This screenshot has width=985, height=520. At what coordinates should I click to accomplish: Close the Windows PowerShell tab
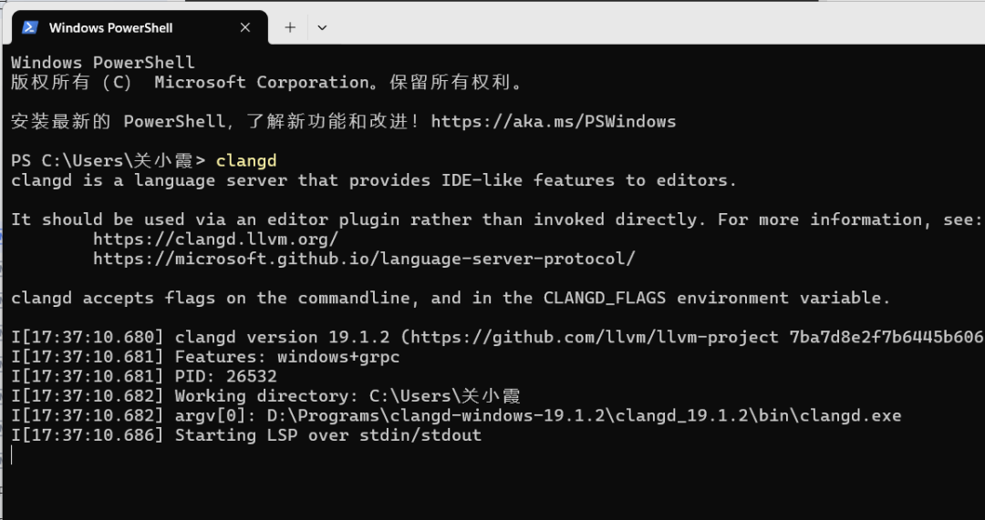point(244,27)
